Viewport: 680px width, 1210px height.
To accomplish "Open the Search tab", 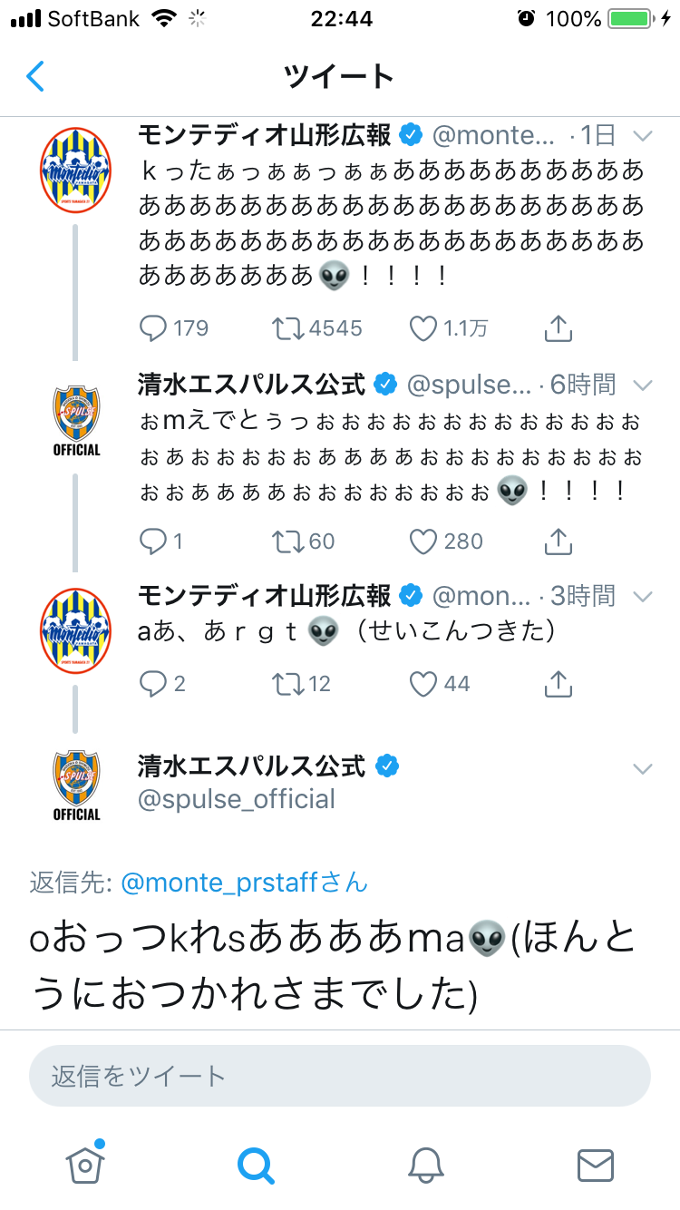I will (256, 1164).
